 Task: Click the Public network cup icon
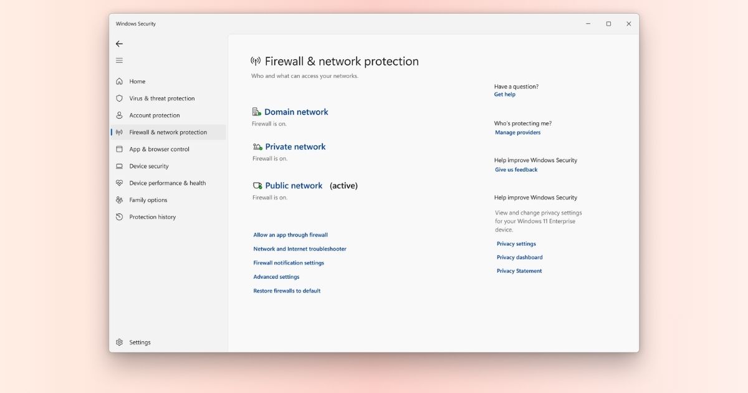(x=257, y=185)
